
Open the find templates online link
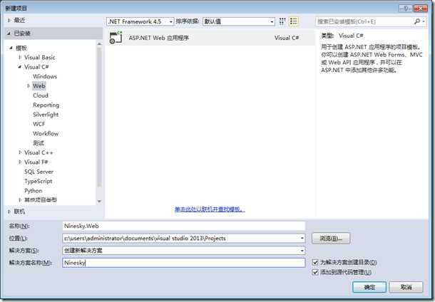[210, 209]
